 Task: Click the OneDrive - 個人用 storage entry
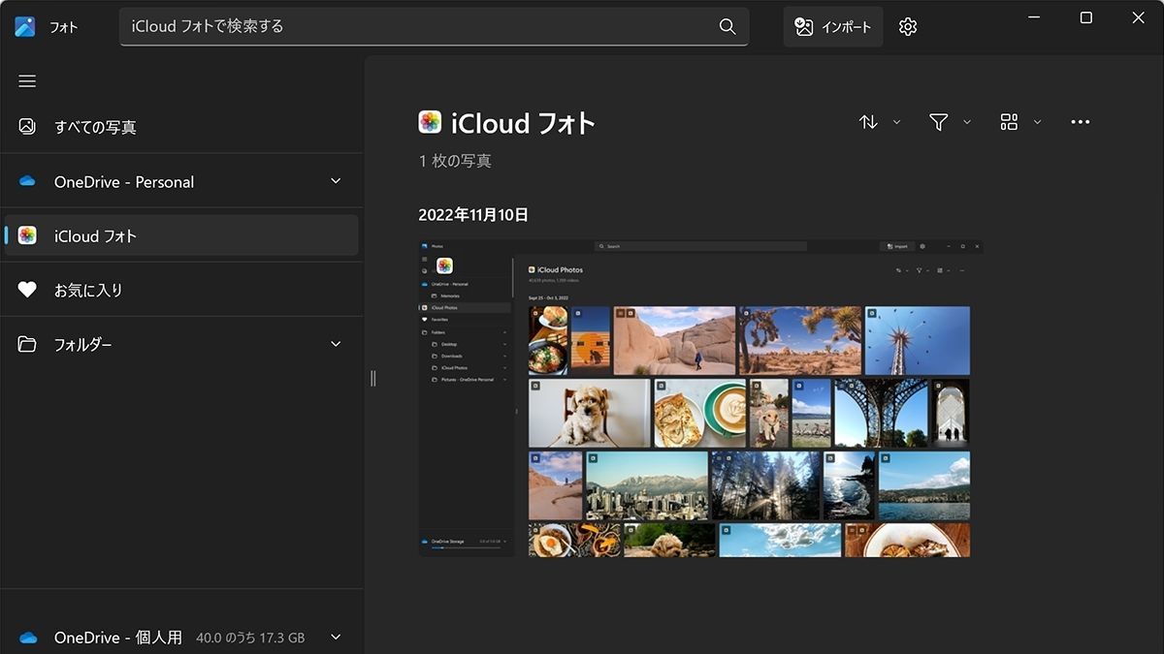[181, 637]
